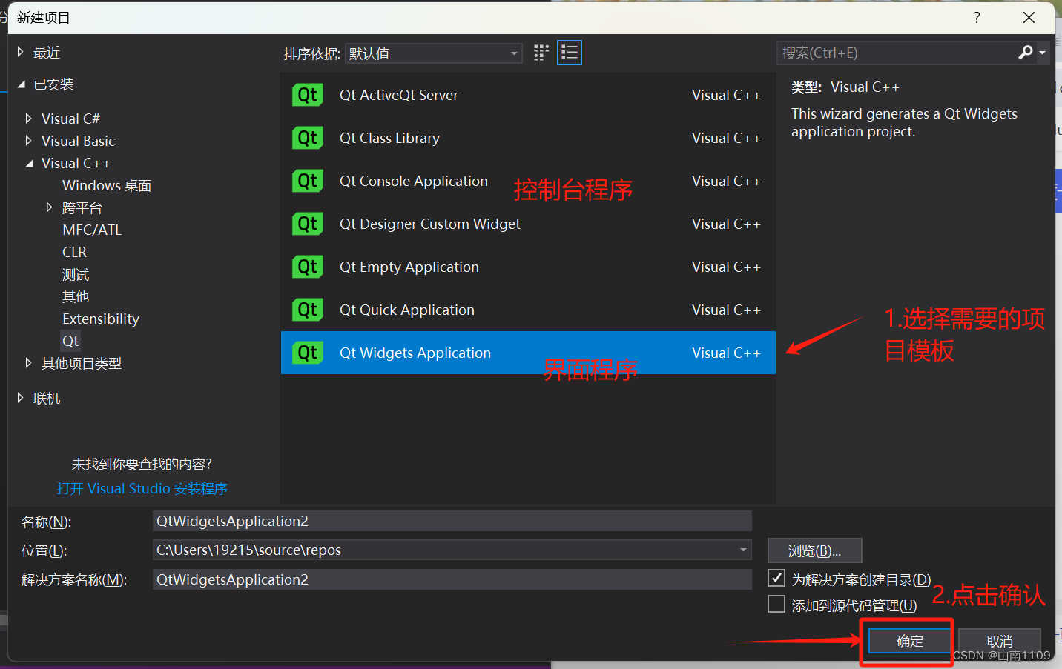The image size is (1062, 669).
Task: Open the 位置 path dropdown arrow
Action: tap(743, 550)
